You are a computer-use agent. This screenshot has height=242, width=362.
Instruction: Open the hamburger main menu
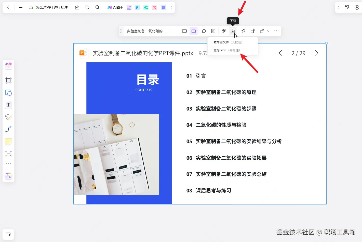[x=21, y=7]
